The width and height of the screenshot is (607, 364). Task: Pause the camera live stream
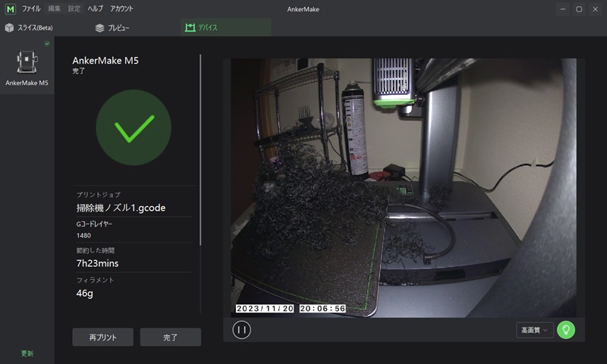(x=241, y=330)
